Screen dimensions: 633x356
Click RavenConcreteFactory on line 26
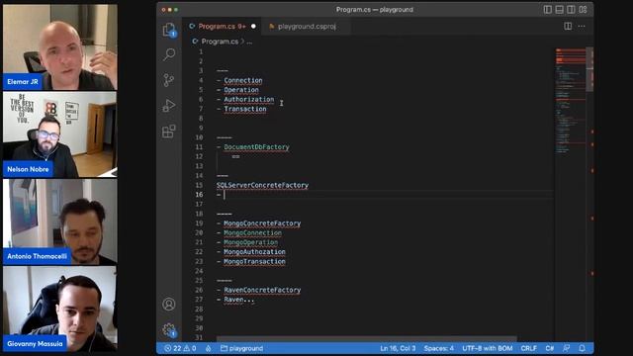262,290
